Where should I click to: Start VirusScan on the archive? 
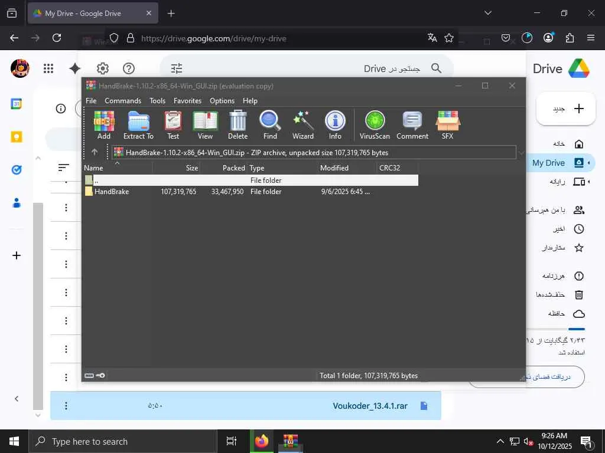pyautogui.click(x=375, y=125)
